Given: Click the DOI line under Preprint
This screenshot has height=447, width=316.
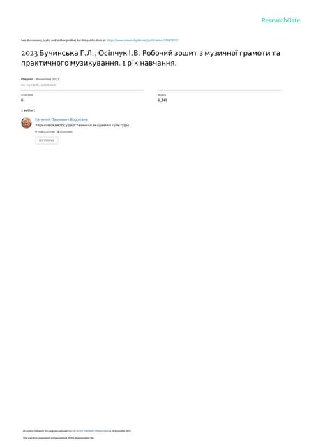Looking at the screenshot, I should [38, 85].
